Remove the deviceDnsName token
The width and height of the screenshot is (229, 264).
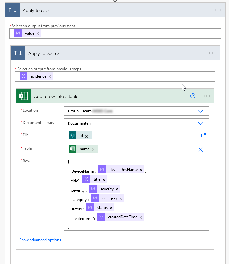pyautogui.click(x=141, y=170)
